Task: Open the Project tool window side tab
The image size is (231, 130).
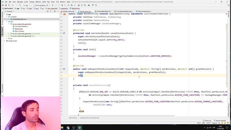Action: pos(2,31)
